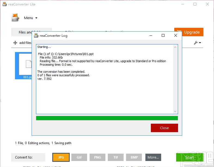Click the reaConverter toaster logo icon
Screen dimensions: 214x167
click(15, 17)
